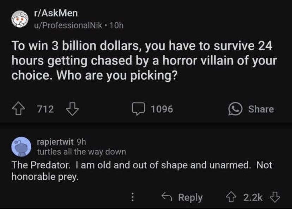Viewport: 292px width, 209px height.
Task: Open the three-dot comment options menu
Action: 132,197
